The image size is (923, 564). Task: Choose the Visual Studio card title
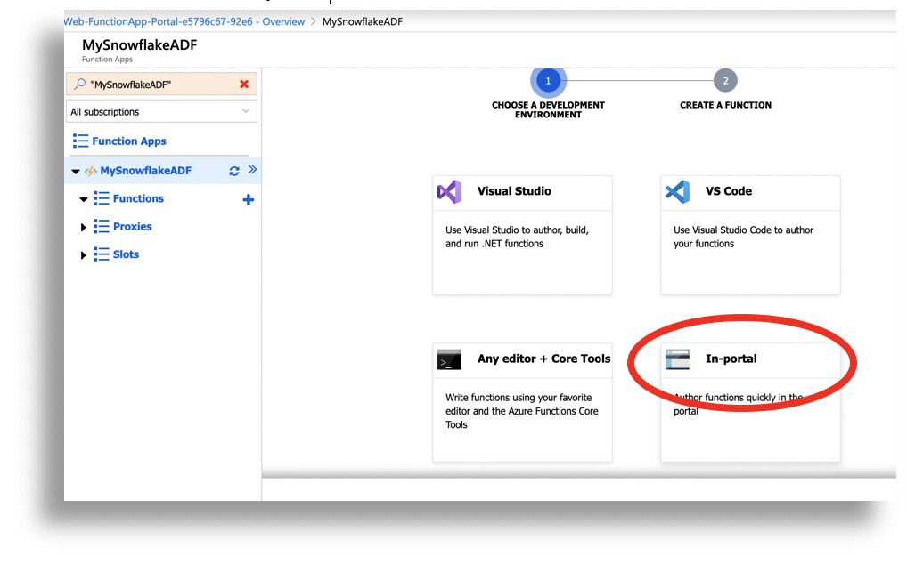click(514, 191)
